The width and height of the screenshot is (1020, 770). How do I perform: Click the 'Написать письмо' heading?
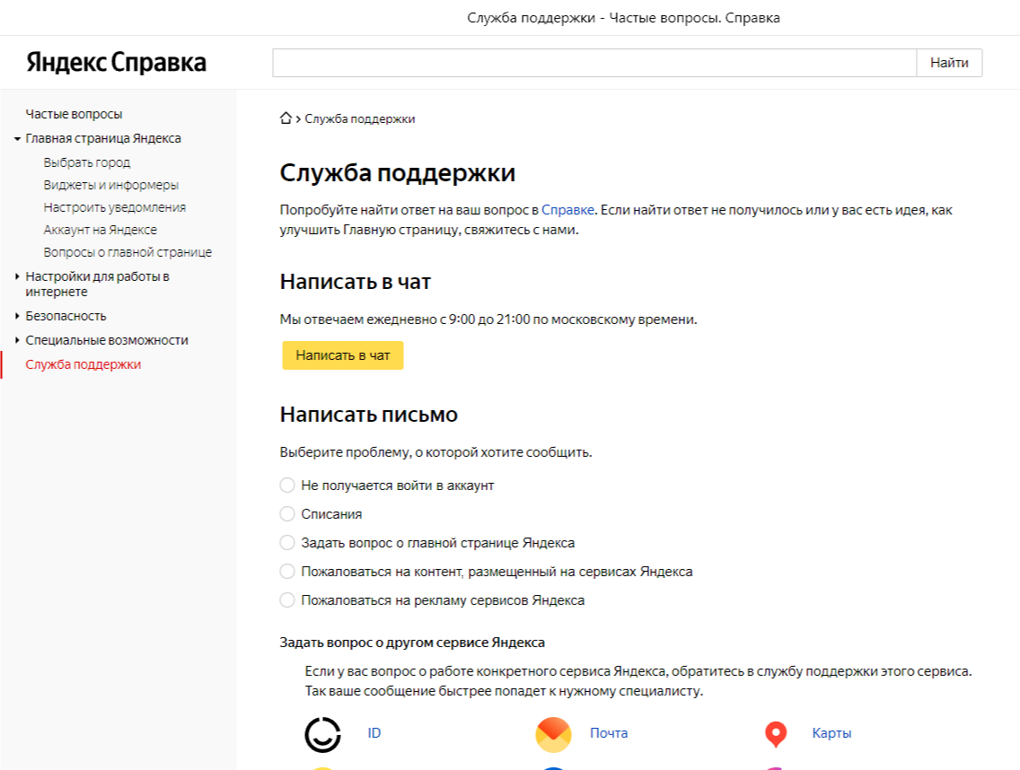tap(369, 415)
